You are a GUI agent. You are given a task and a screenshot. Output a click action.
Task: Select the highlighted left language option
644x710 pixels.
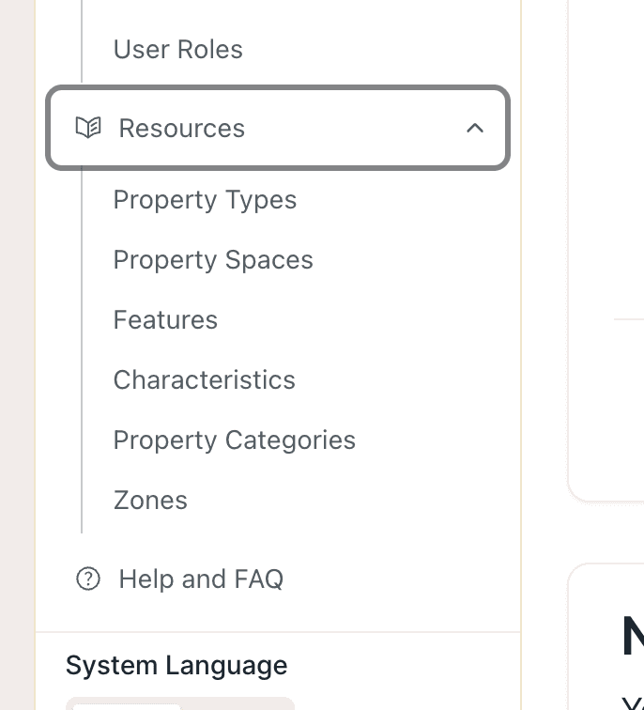click(x=127, y=704)
